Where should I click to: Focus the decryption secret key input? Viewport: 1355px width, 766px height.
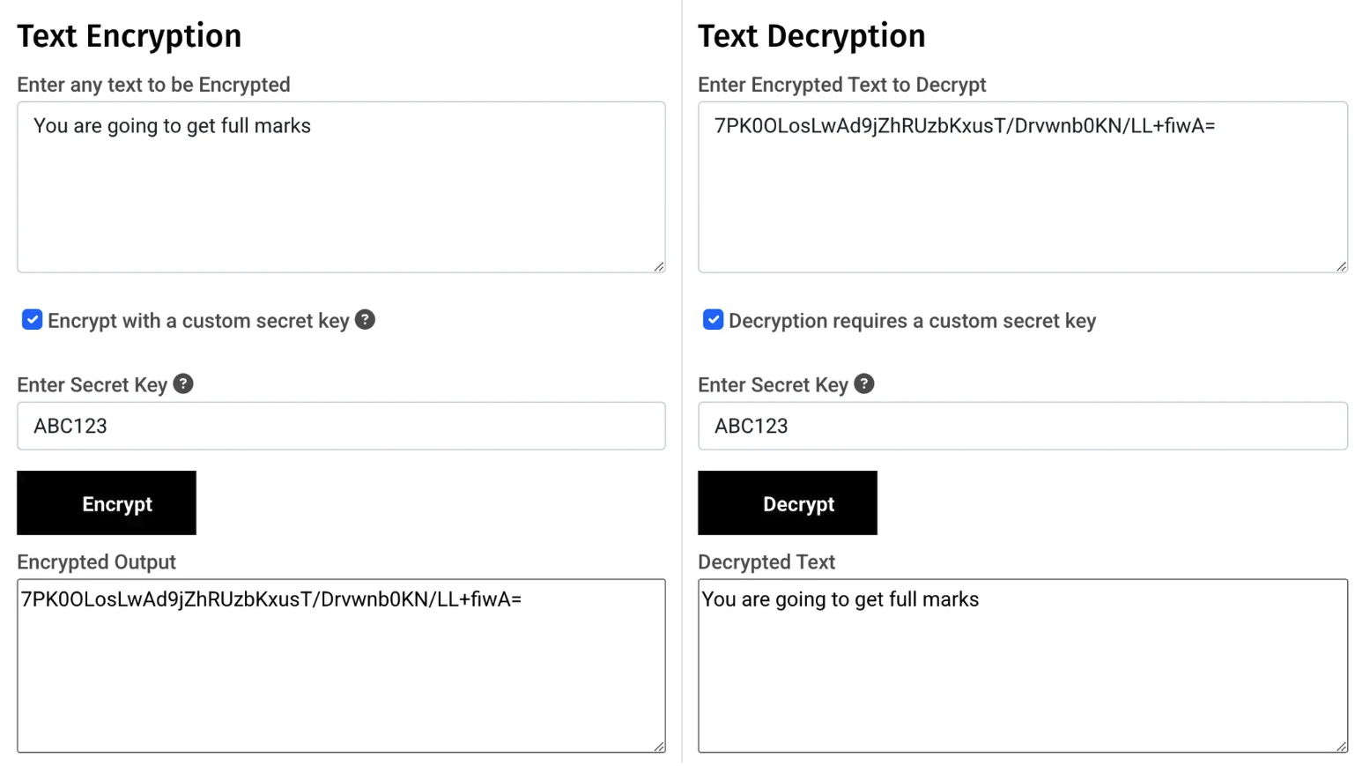[x=1022, y=426]
